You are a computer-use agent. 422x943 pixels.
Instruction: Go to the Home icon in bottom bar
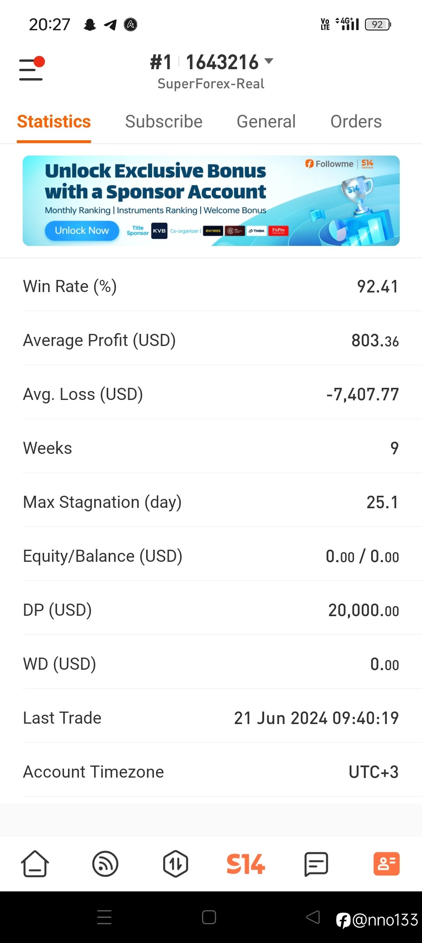(35, 864)
